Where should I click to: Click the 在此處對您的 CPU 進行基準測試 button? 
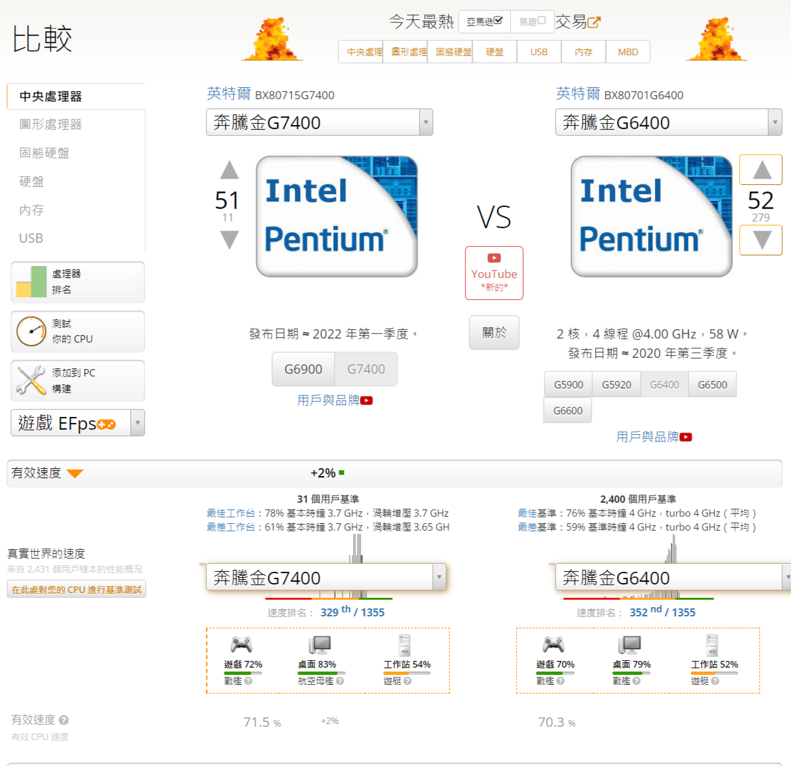(x=76, y=590)
